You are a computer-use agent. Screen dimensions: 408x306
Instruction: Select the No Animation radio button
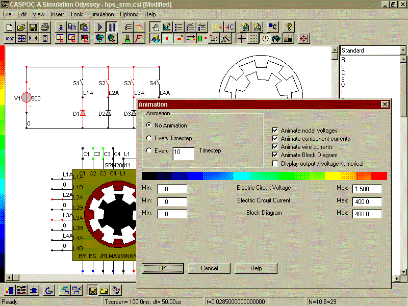click(149, 125)
